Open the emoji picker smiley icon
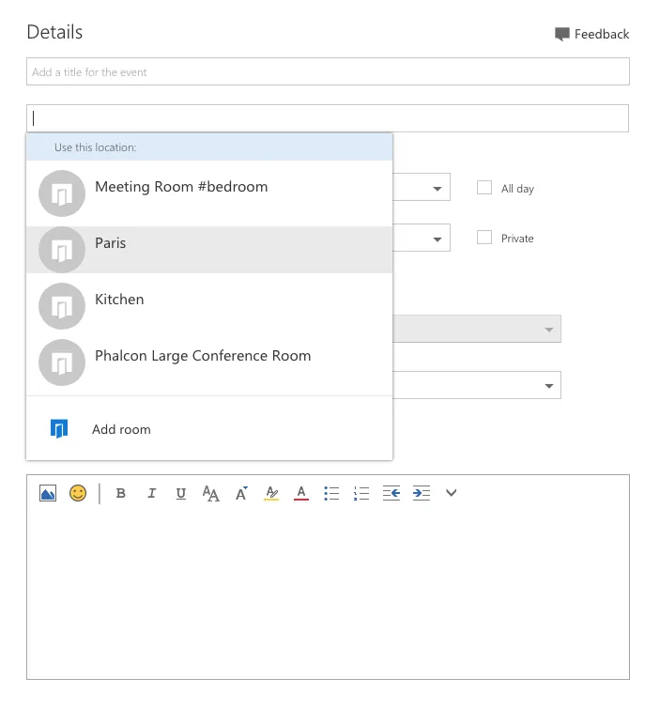Viewport: 660px width, 709px height. coord(78,493)
